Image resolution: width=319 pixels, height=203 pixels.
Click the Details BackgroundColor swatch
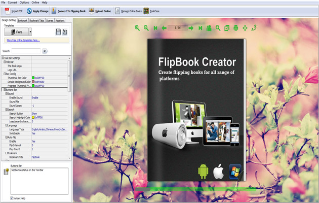pos(33,82)
